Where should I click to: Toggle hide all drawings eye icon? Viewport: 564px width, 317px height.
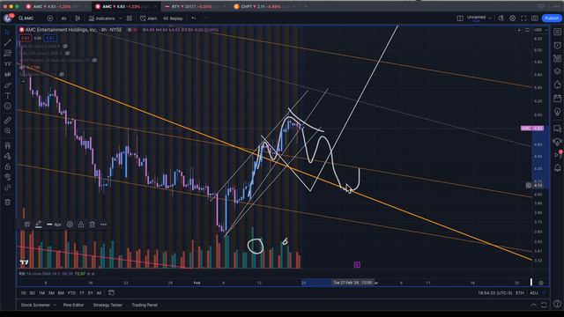click(8, 177)
